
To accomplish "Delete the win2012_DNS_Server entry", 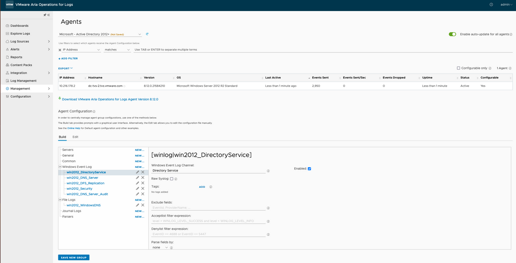I will (143, 178).
